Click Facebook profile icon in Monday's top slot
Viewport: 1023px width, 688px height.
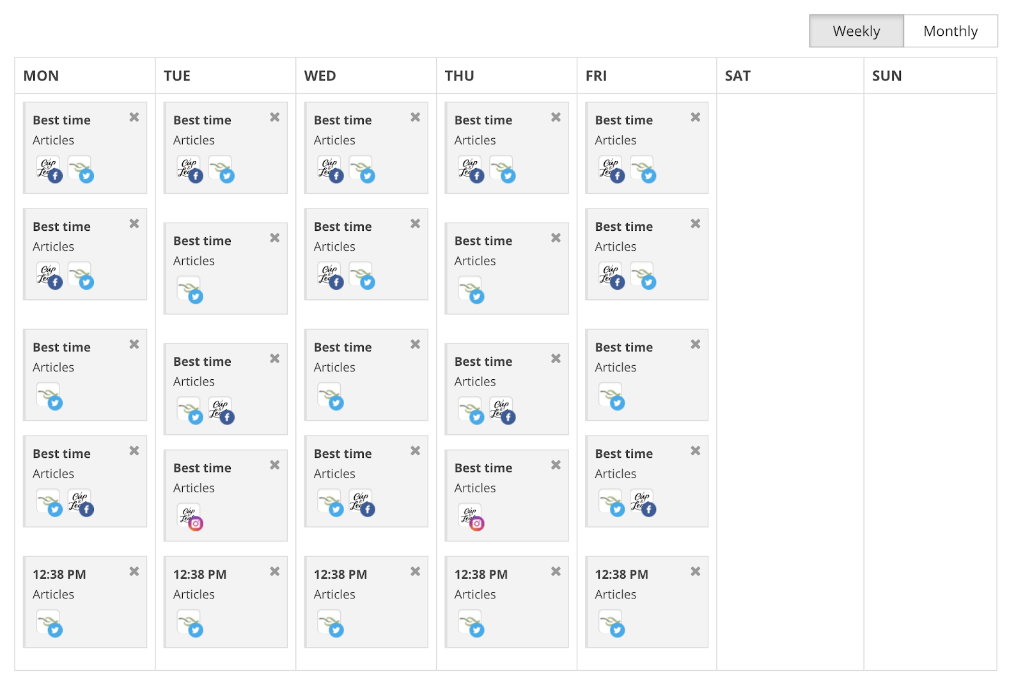[x=49, y=169]
